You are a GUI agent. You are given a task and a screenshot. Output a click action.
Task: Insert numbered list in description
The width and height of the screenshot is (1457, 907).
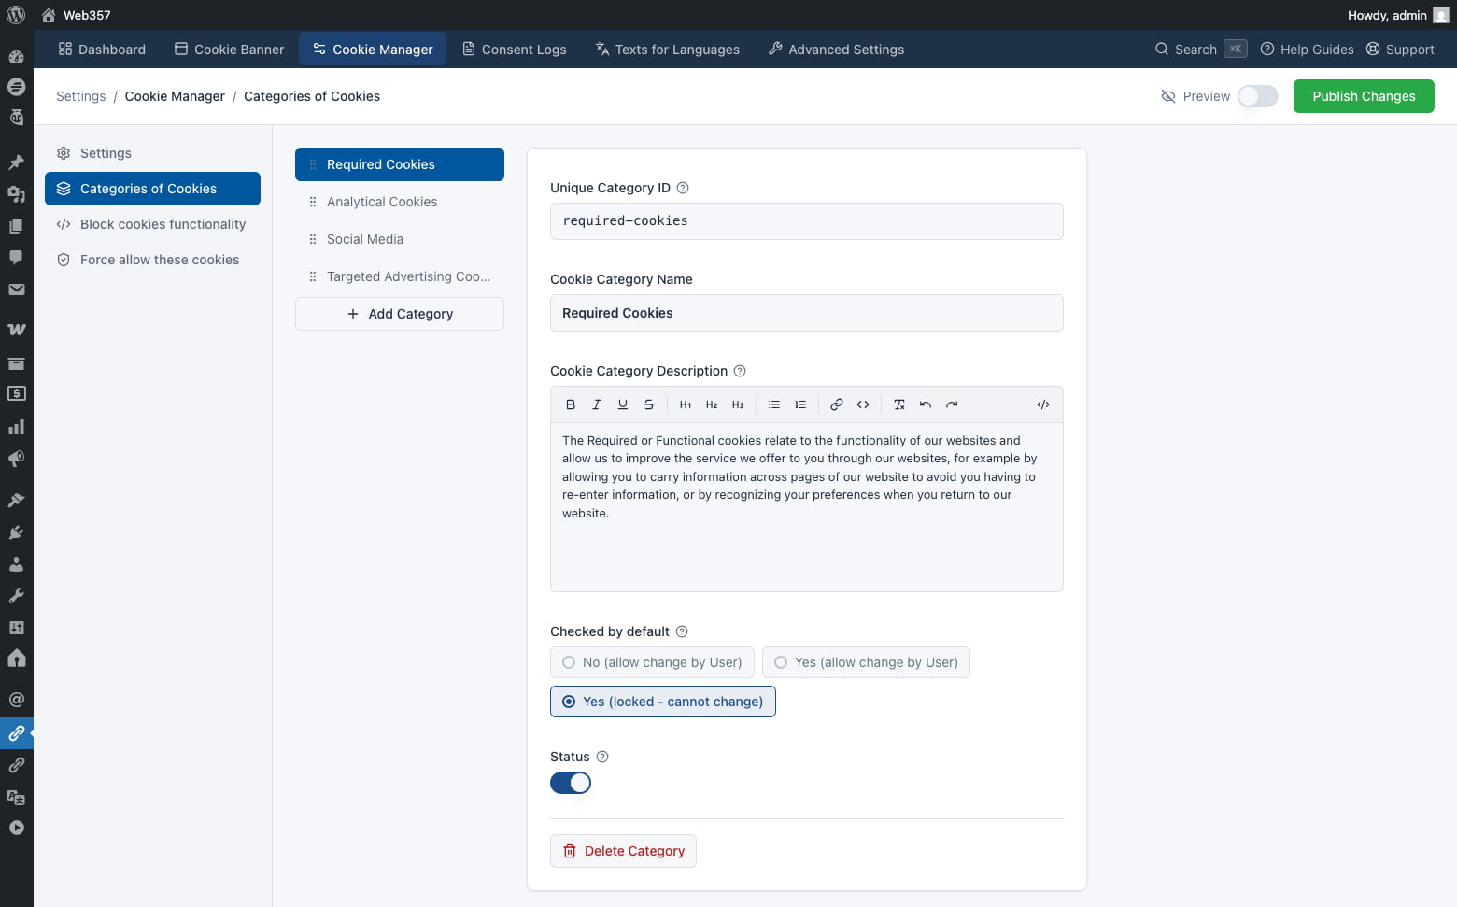point(800,404)
